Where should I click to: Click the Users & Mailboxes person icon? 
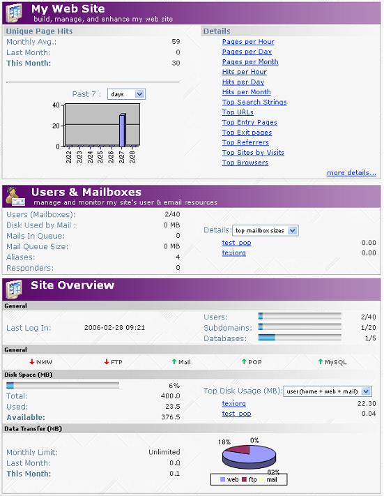pyautogui.click(x=15, y=196)
